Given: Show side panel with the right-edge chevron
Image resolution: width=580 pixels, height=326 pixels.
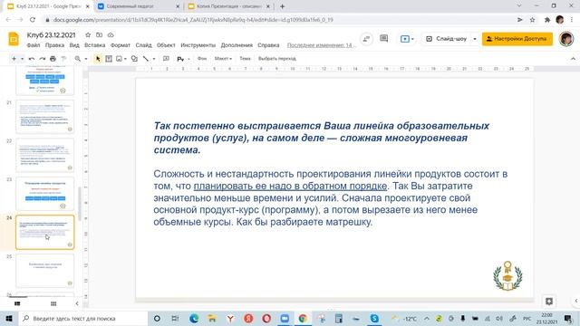Looking at the screenshot, I should [576, 301].
